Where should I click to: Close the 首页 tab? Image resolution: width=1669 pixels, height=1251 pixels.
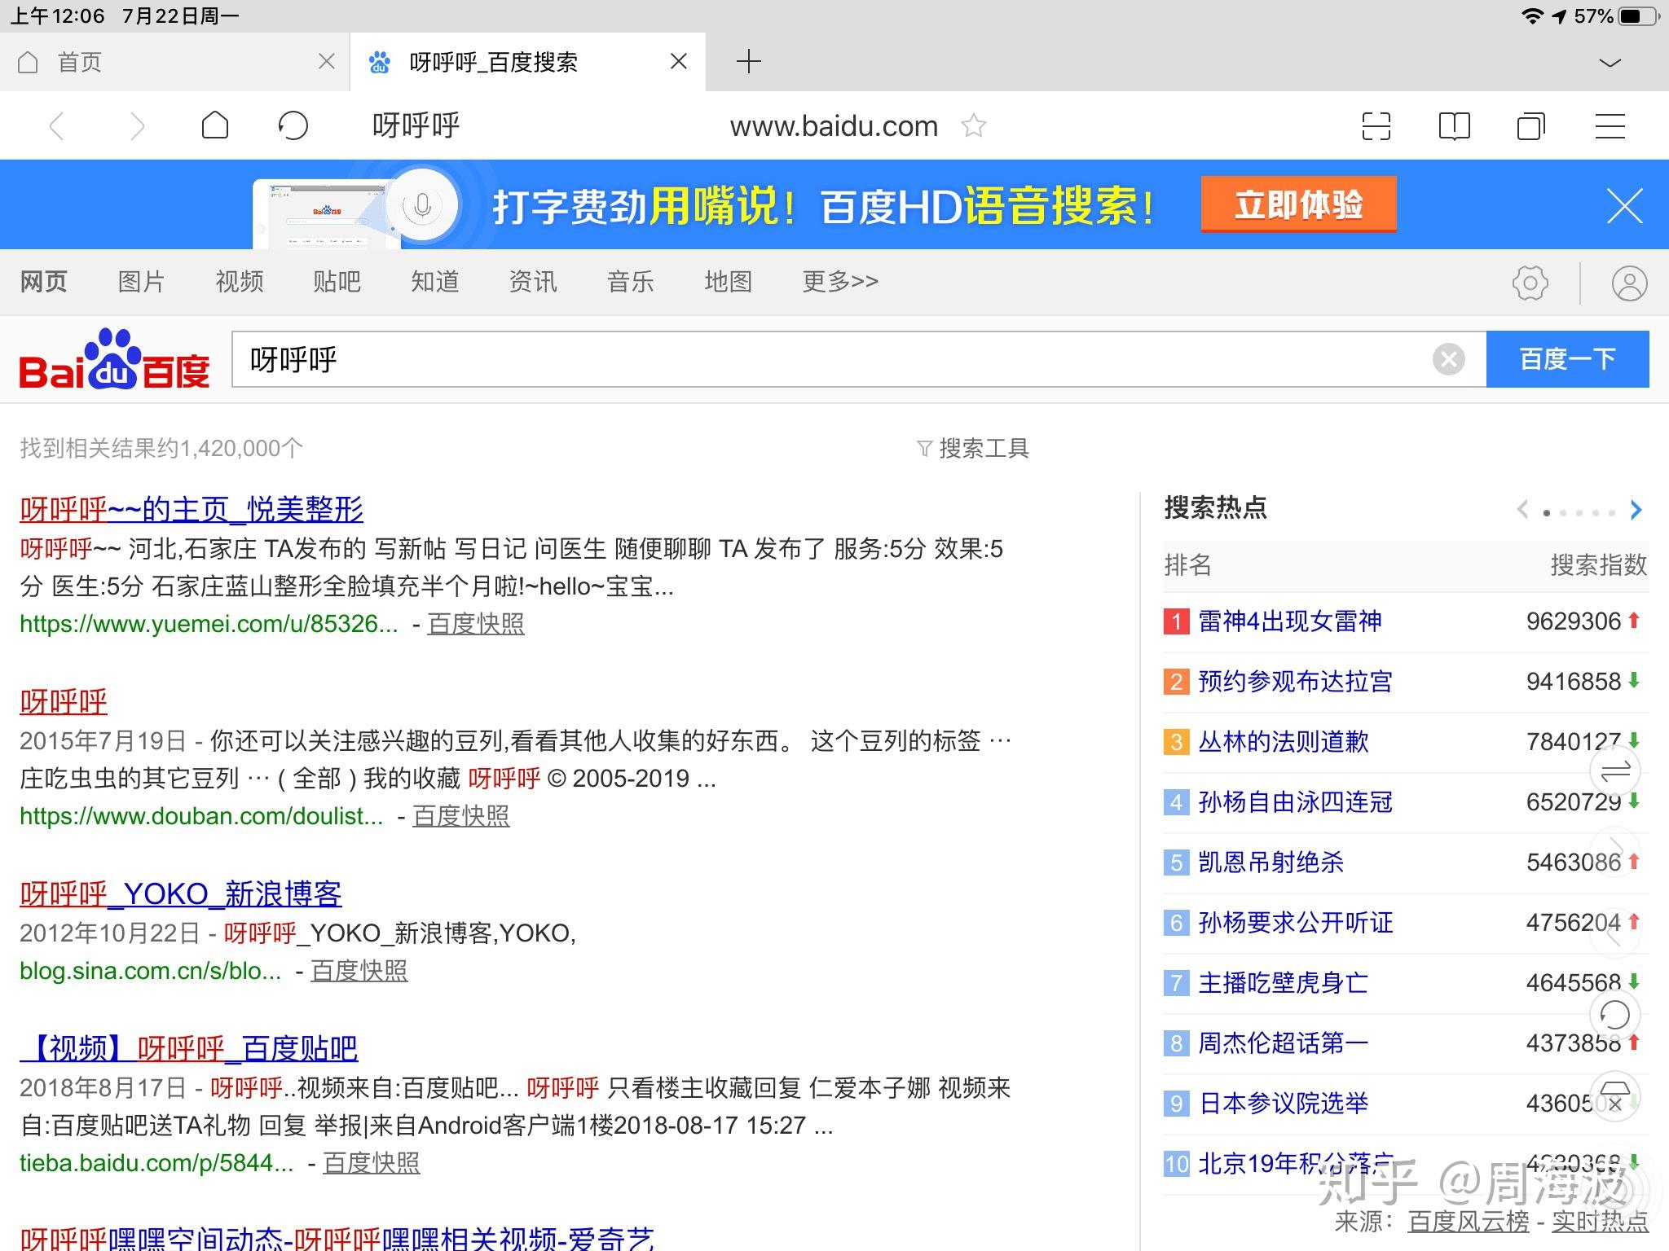(x=326, y=61)
